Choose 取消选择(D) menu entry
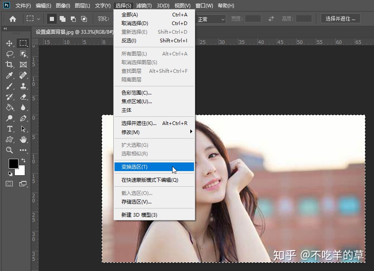This screenshot has height=271, width=374. click(154, 23)
